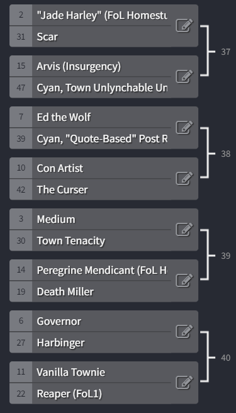
Task: Click edit icon for Con Artist match
Action: coord(184,178)
